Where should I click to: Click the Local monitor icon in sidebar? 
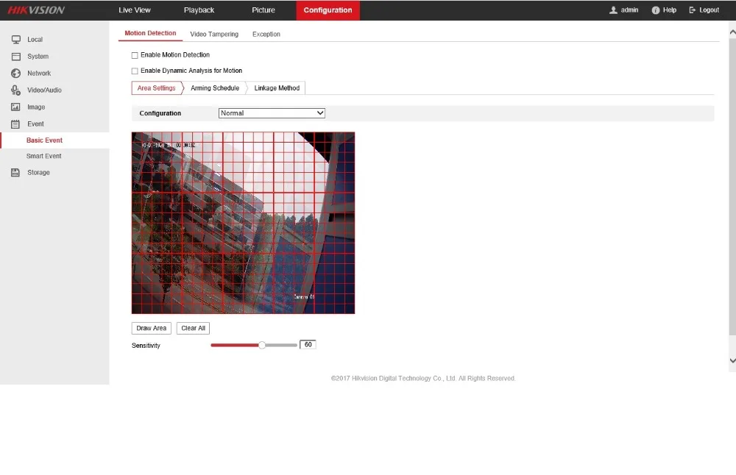(x=16, y=40)
